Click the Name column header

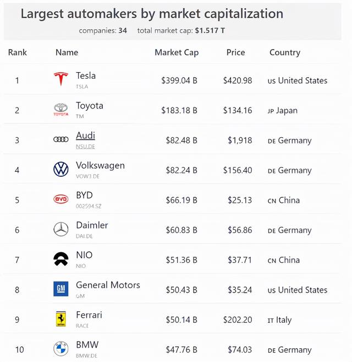(67, 53)
